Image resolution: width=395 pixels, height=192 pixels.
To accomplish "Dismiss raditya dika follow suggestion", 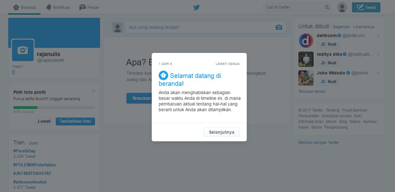I will tap(378, 54).
